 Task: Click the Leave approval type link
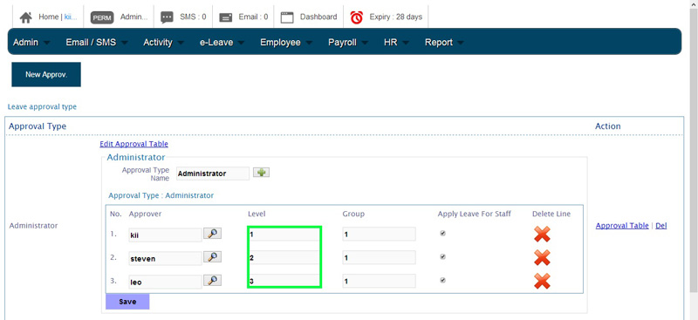pyautogui.click(x=42, y=107)
